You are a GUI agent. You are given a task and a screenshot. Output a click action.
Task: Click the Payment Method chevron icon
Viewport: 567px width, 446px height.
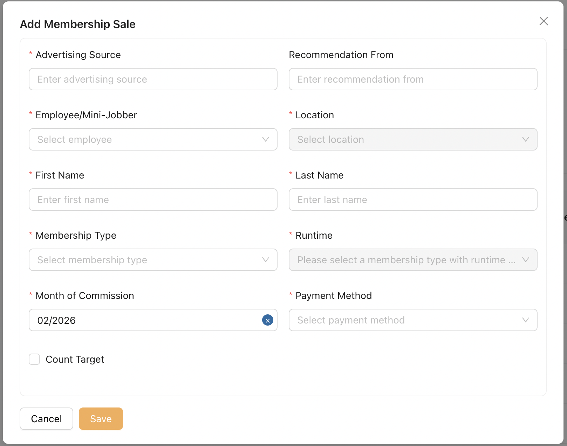point(525,320)
